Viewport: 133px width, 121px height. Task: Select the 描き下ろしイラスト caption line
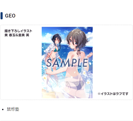[x=18, y=31]
